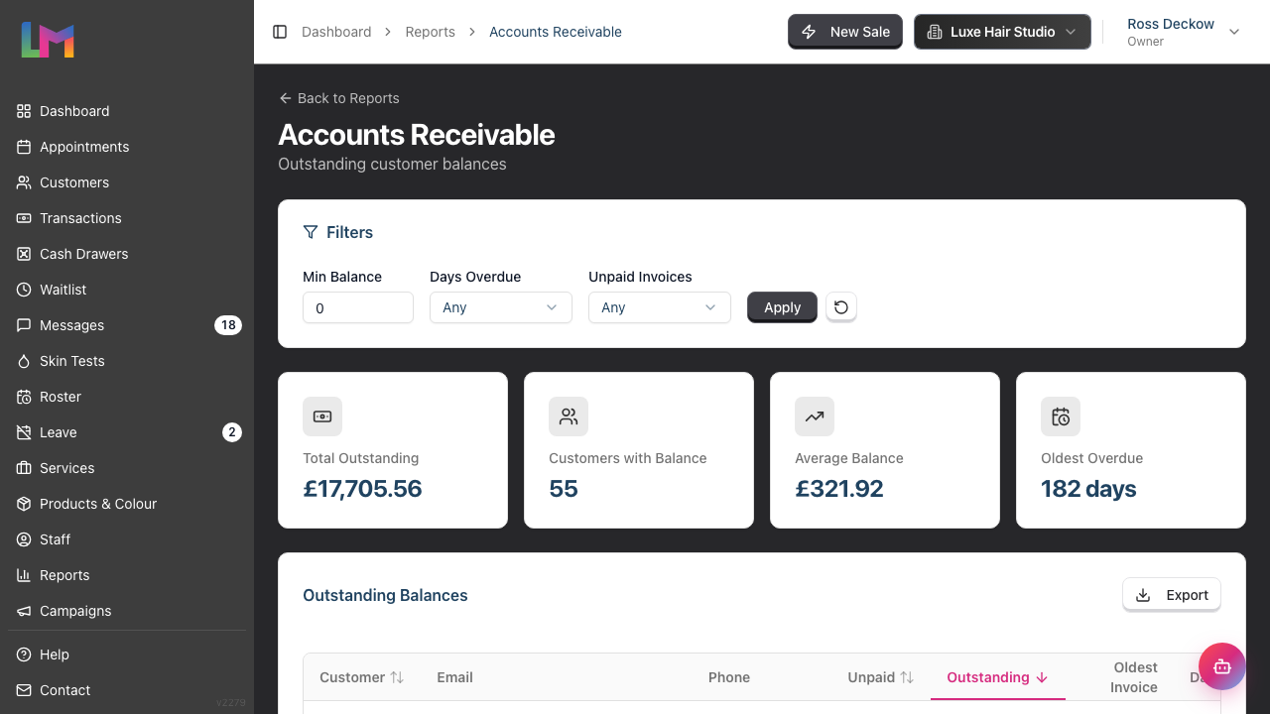The image size is (1270, 714).
Task: Click the Leave badge showing 2
Action: [232, 432]
